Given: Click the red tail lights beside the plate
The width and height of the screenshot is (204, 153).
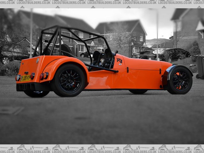Looking at the screenshot, I should tap(44, 76).
